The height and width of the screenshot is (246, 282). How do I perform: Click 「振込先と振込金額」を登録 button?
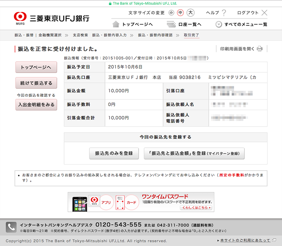tap(194, 153)
